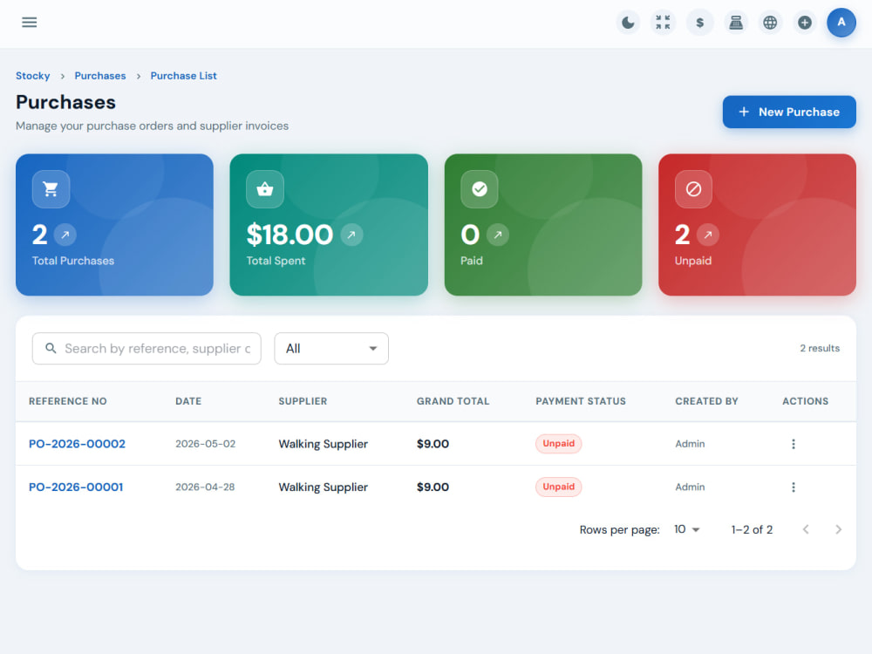872x654 pixels.
Task: Click shopping cart icon on Total Purchases card
Action: click(51, 189)
